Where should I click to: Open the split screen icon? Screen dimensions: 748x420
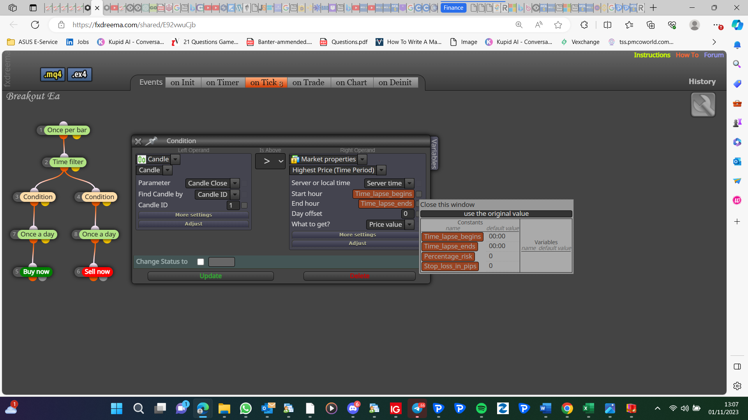click(x=607, y=25)
